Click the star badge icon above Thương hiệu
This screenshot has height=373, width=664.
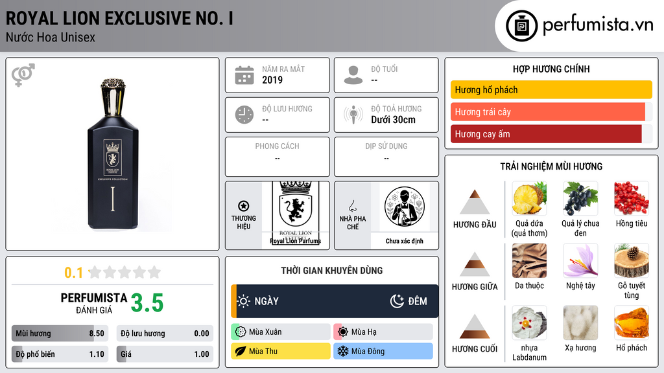pyautogui.click(x=244, y=206)
